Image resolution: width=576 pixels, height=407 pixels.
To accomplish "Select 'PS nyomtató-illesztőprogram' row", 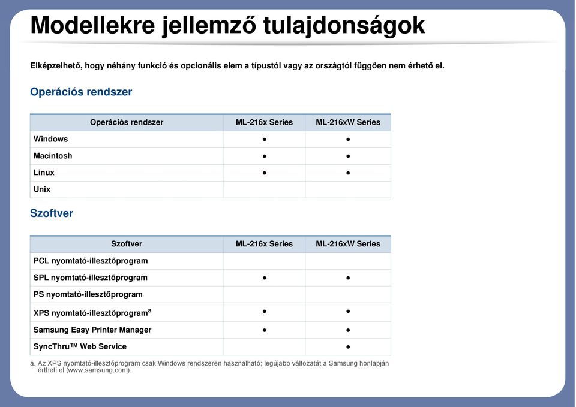I will 211,294.
